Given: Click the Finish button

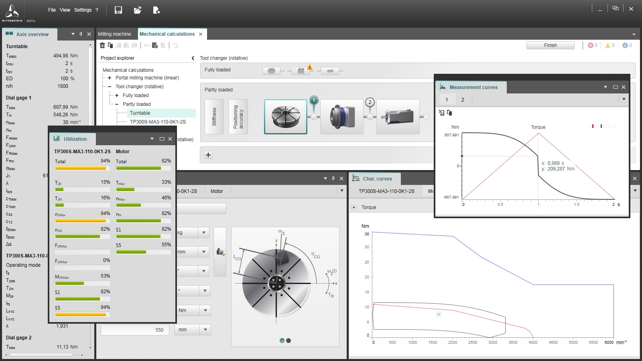Looking at the screenshot, I should coord(550,45).
